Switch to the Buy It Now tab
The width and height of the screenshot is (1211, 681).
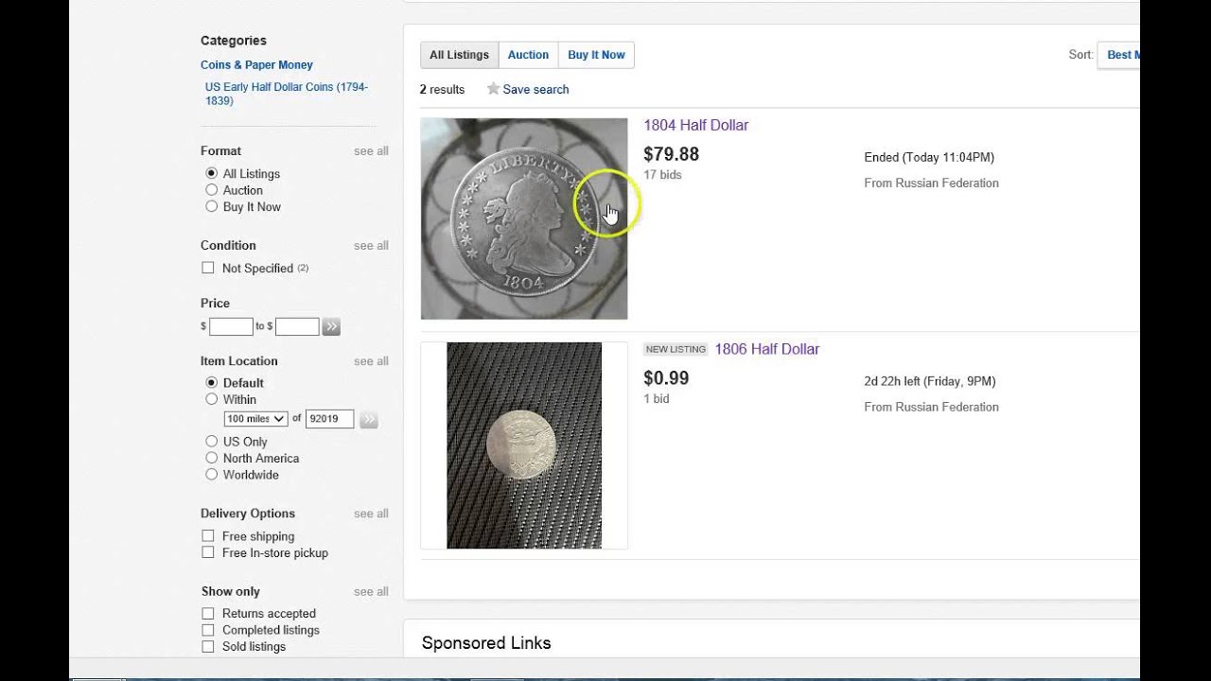click(596, 55)
